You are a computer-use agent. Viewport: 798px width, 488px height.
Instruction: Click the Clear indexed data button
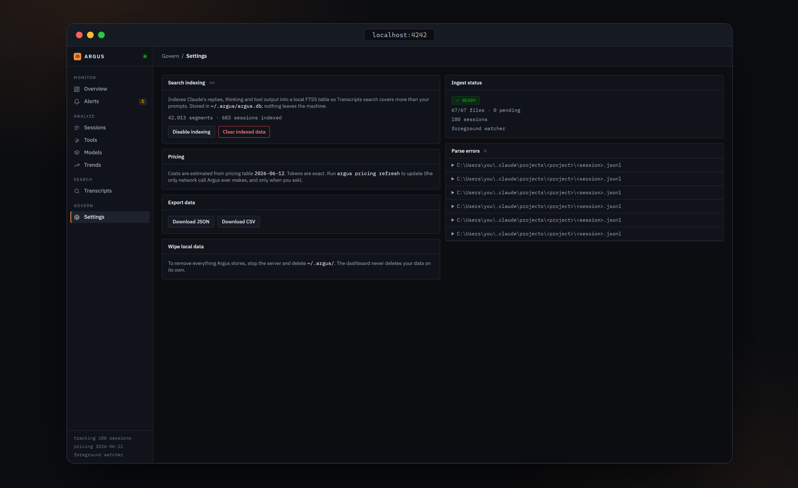[x=244, y=132]
